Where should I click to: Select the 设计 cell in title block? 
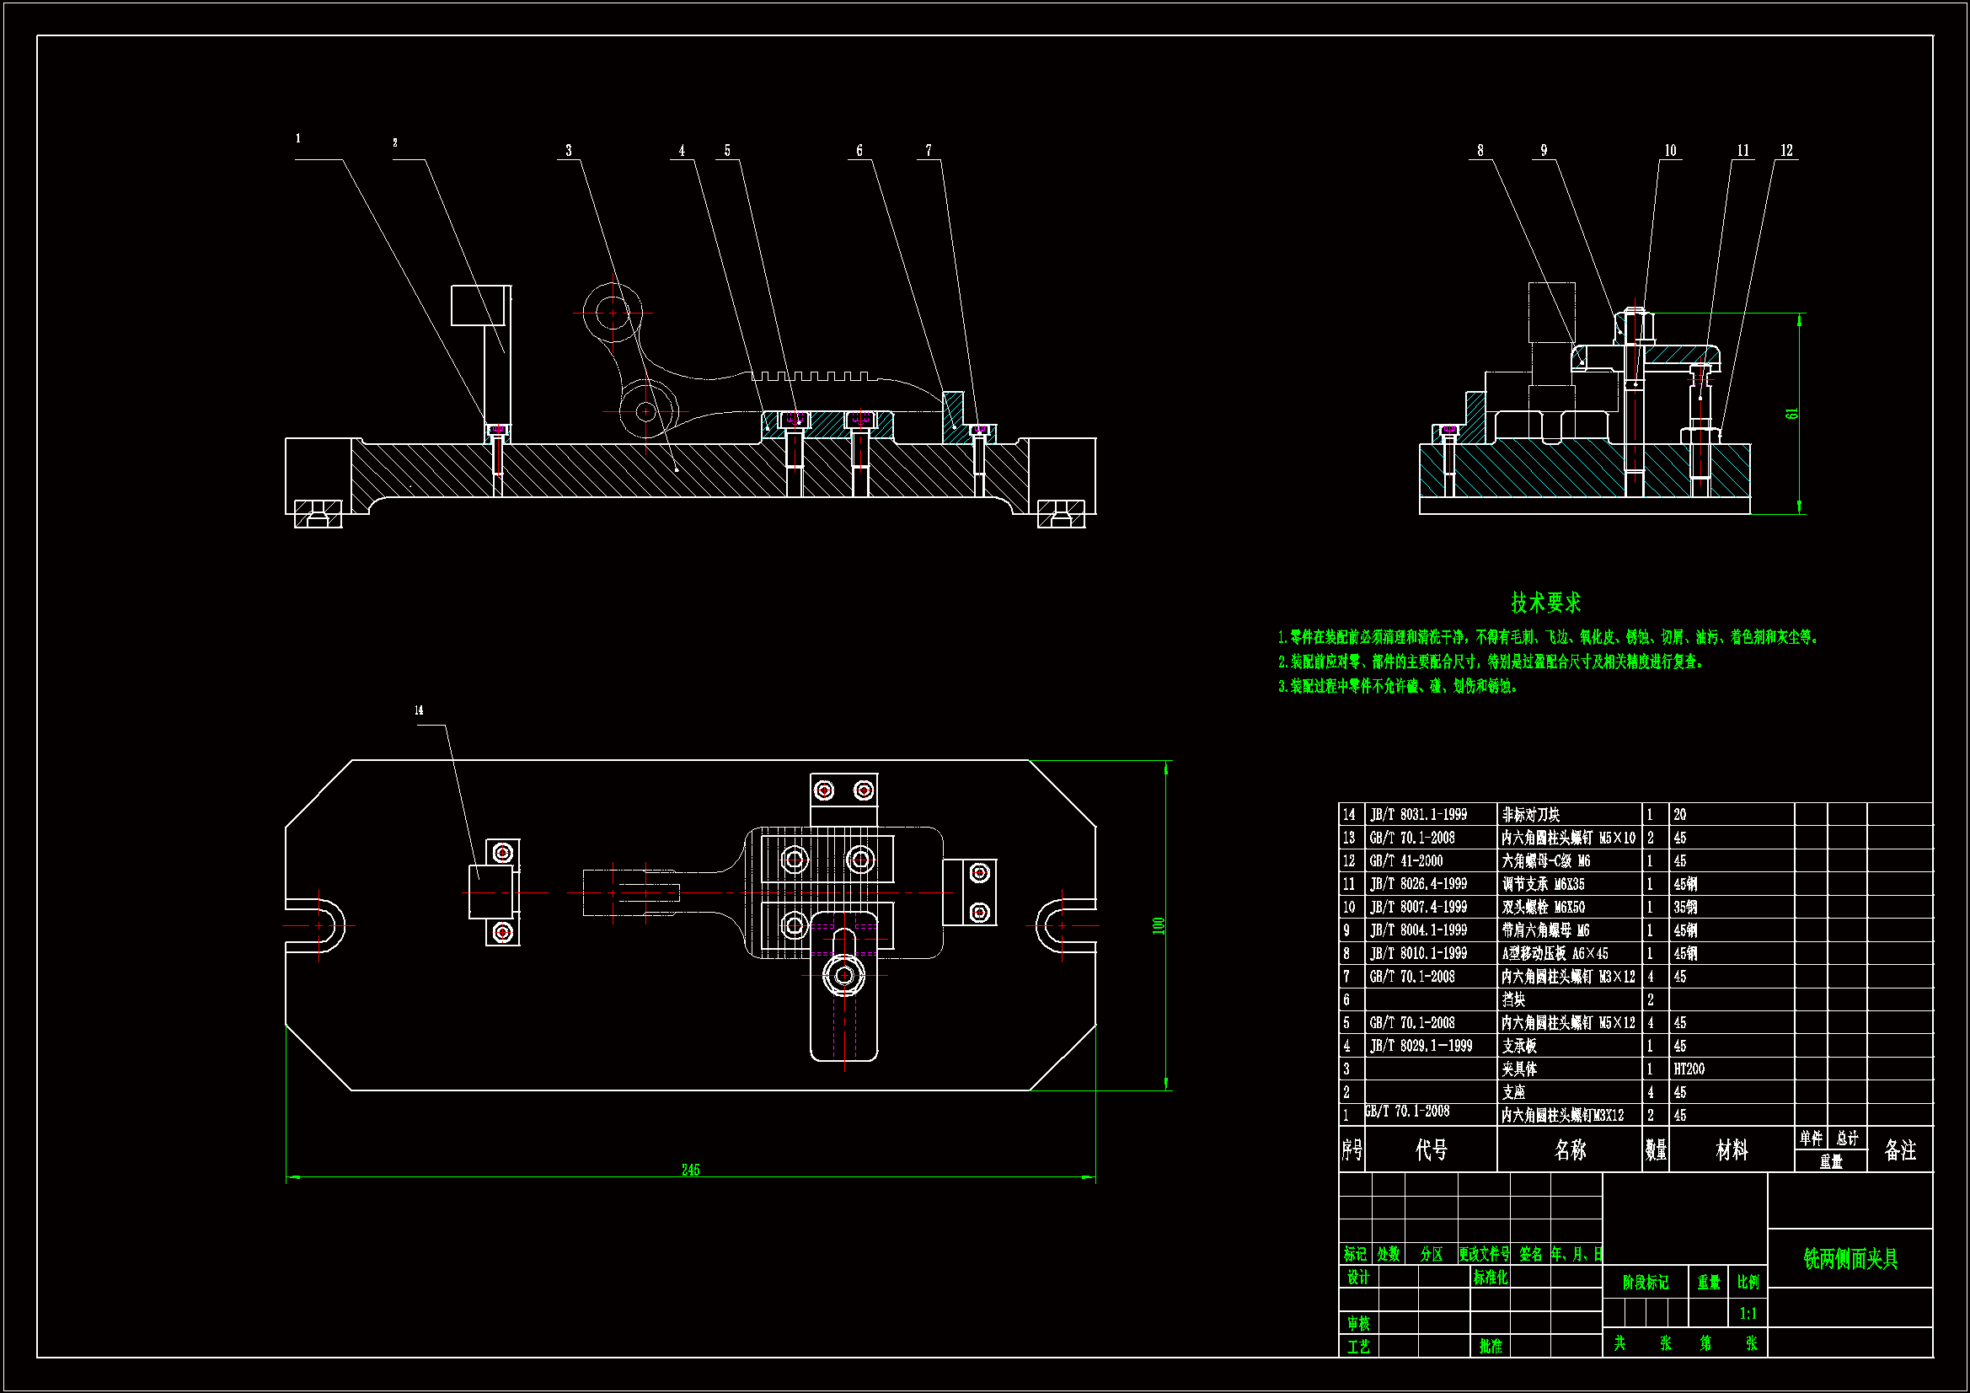click(1358, 1278)
